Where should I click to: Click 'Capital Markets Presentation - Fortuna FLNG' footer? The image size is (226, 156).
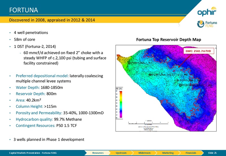click(x=33, y=153)
